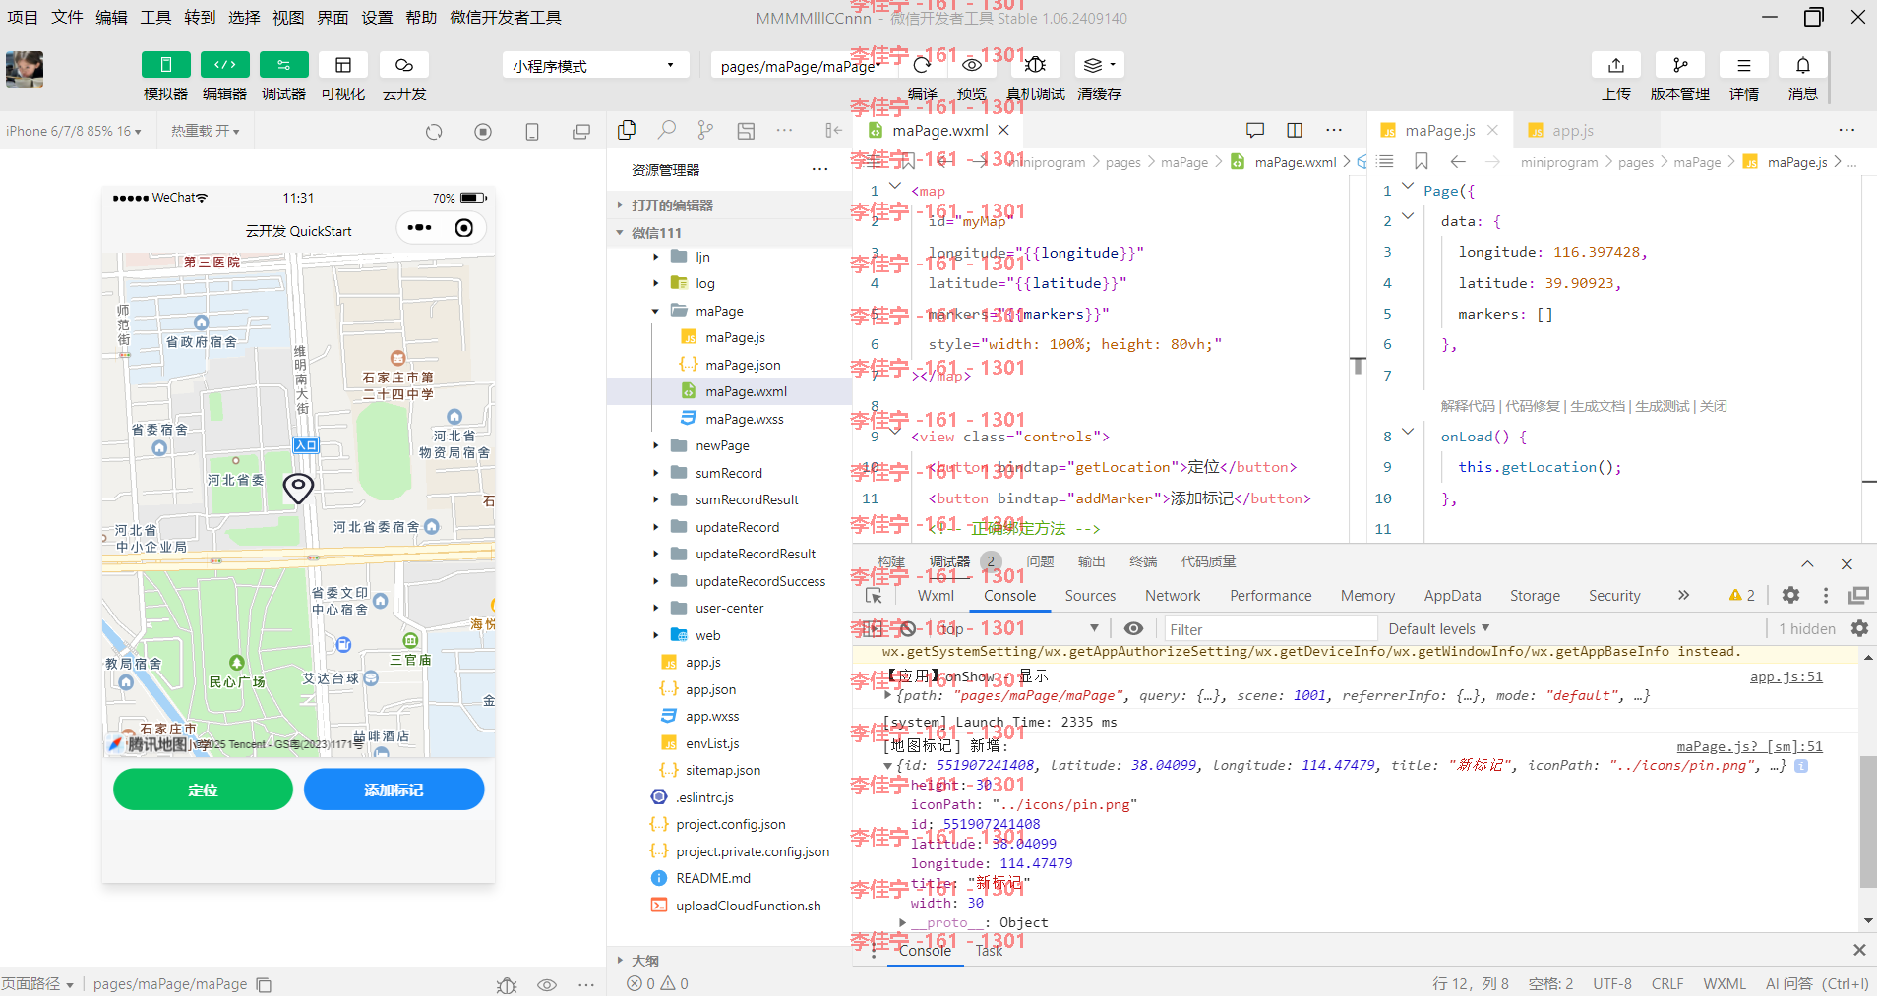Open the hot reload (热重载) dropdown
Image resolution: width=1877 pixels, height=996 pixels.
click(205, 131)
